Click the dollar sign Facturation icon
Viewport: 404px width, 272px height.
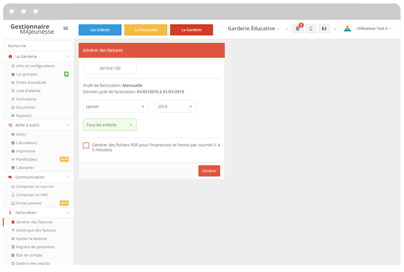(x=10, y=212)
